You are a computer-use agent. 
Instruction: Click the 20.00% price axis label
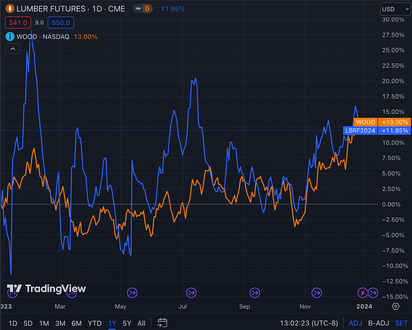point(393,81)
